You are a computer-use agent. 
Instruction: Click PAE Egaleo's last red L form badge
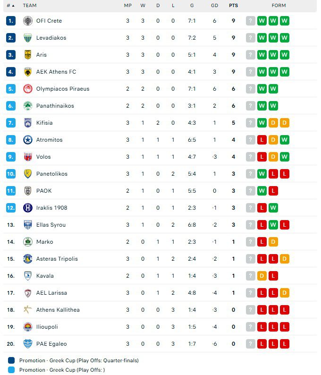[x=285, y=344]
